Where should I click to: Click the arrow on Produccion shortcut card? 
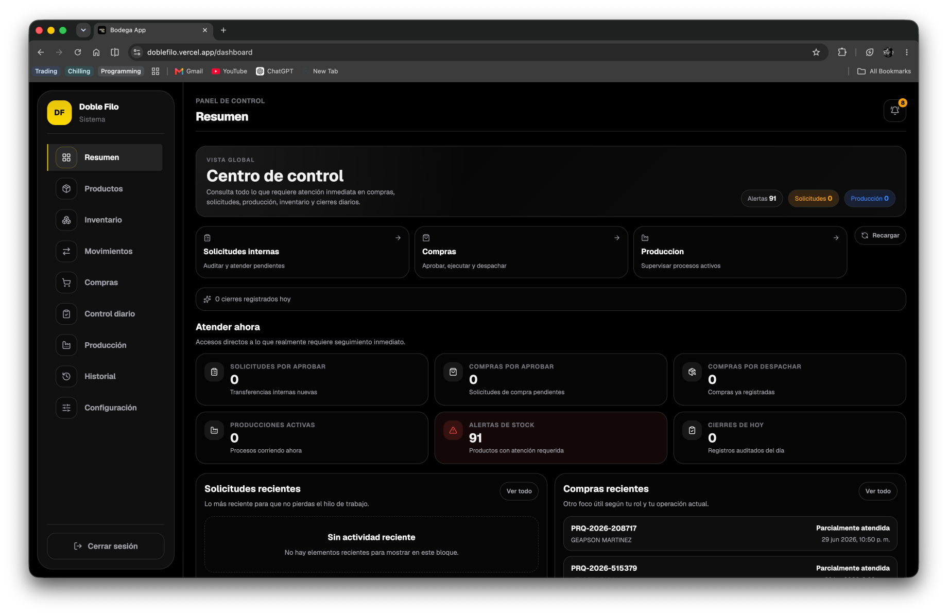pos(836,238)
